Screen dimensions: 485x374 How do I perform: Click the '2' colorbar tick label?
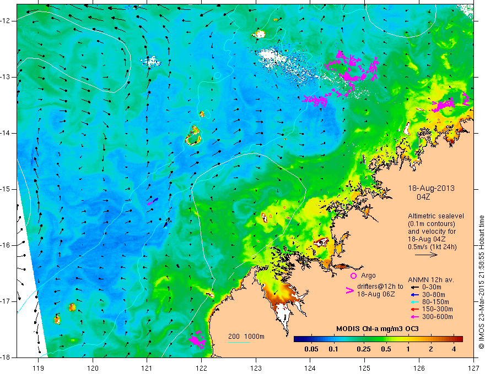(430, 349)
